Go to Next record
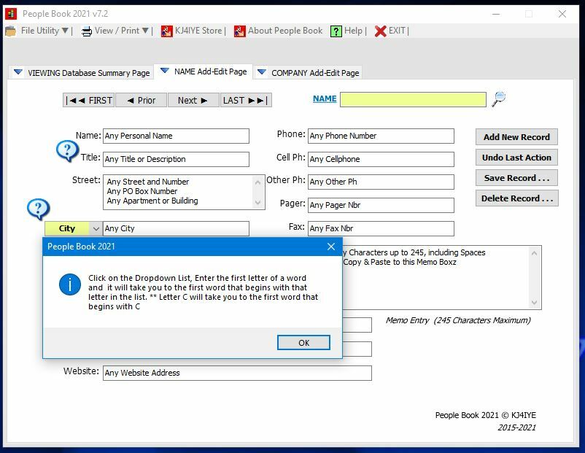Screen dimensions: 585x453 coord(193,101)
